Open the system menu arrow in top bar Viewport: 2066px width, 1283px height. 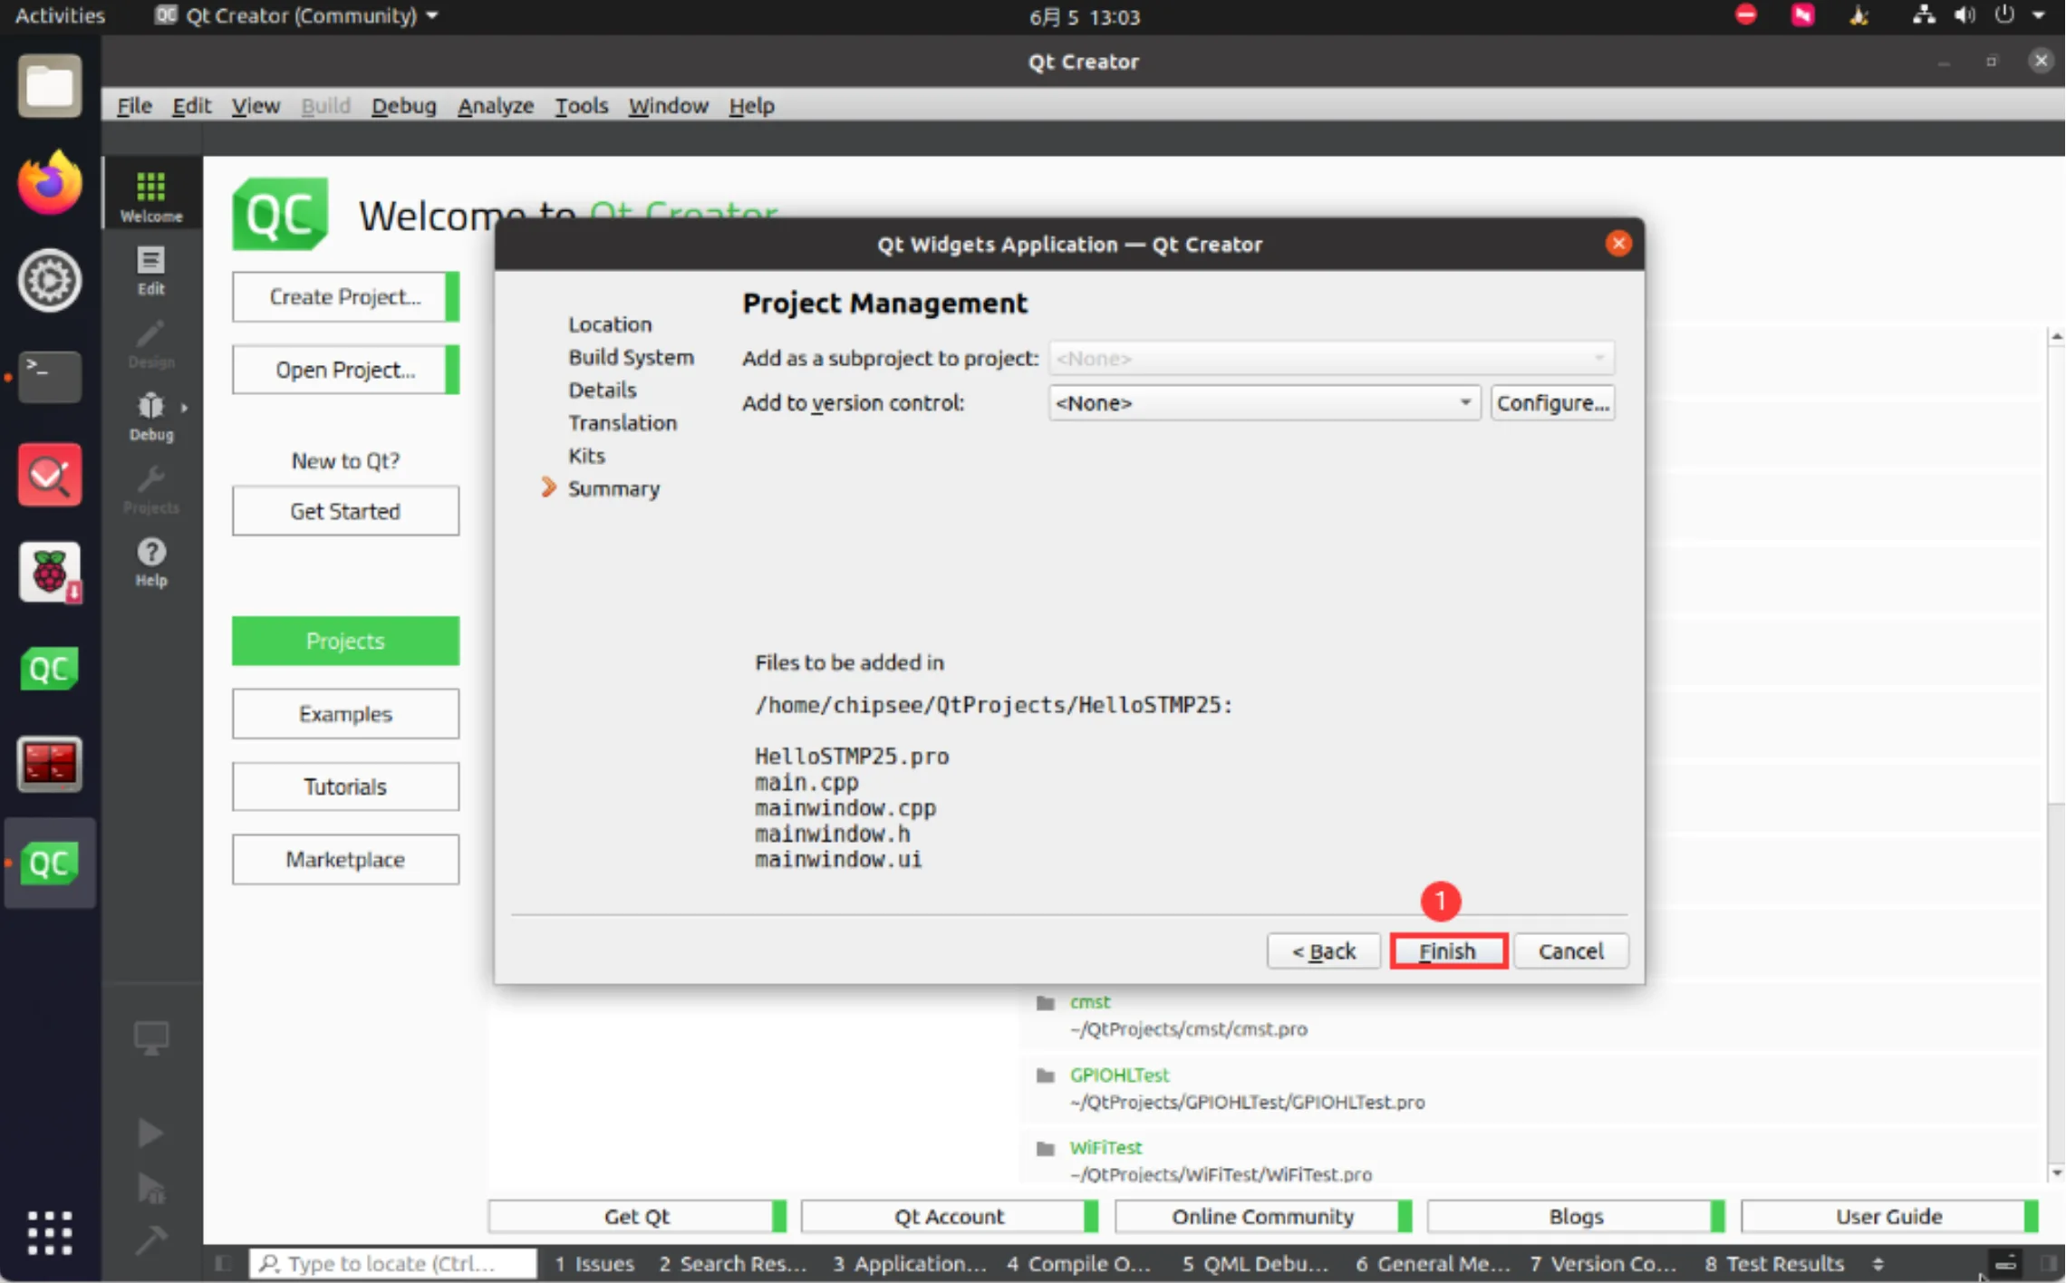point(2039,15)
